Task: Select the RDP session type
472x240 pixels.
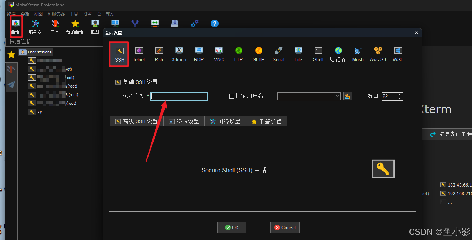Action: 199,54
